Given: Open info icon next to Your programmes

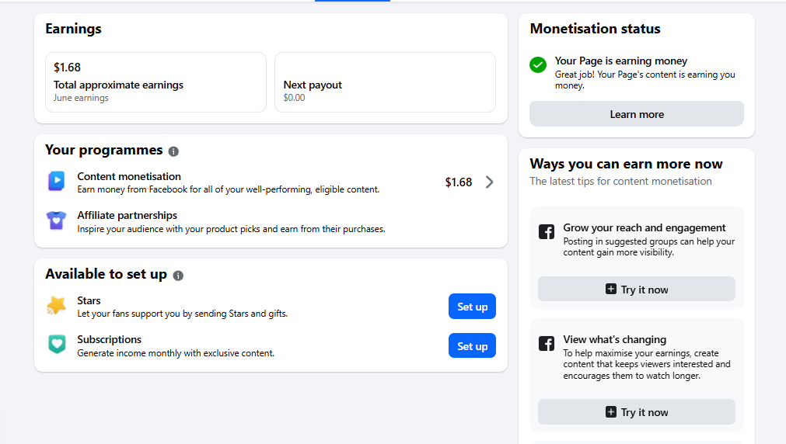Looking at the screenshot, I should pyautogui.click(x=173, y=151).
